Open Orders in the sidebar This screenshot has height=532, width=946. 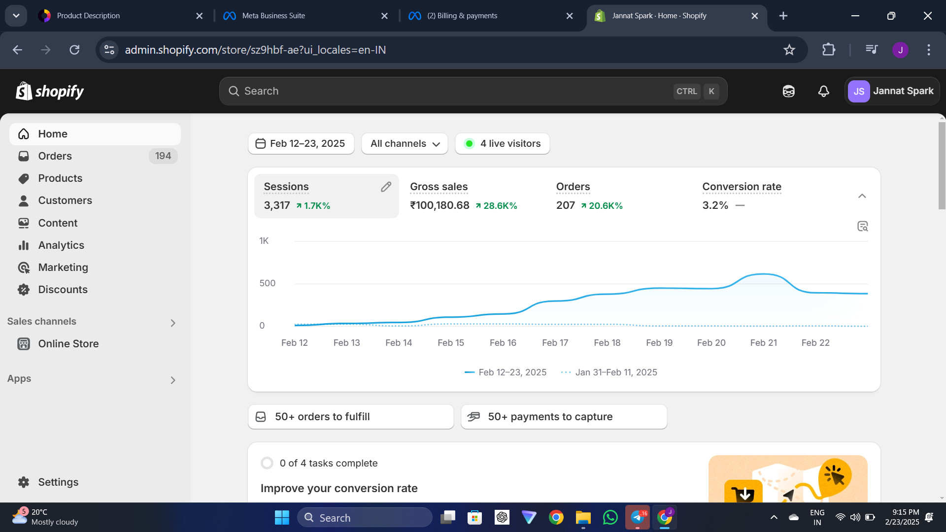click(95, 156)
